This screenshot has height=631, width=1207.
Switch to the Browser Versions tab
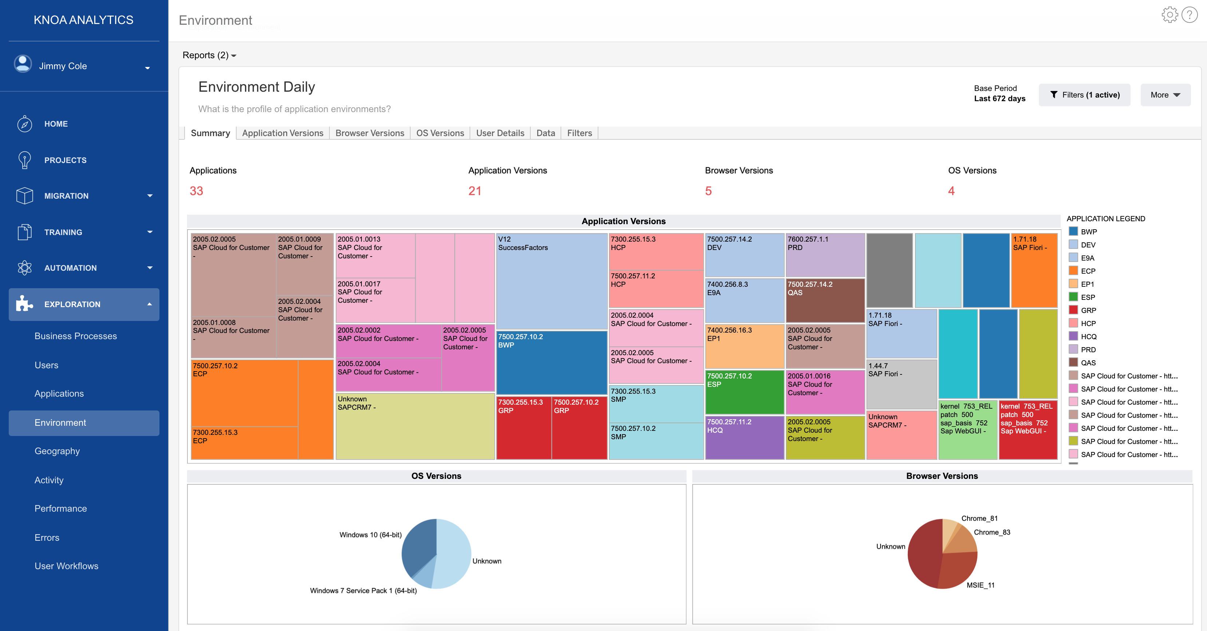[x=369, y=133]
